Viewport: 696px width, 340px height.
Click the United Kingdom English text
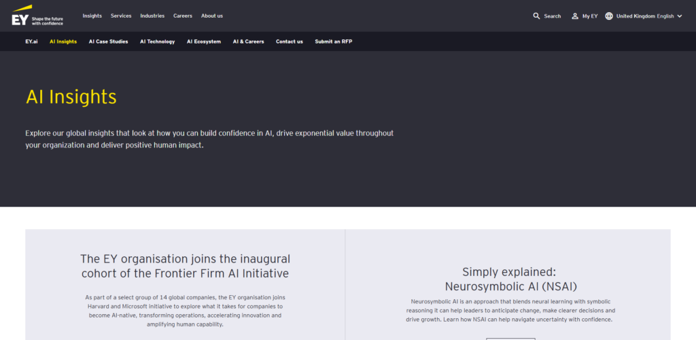click(645, 16)
